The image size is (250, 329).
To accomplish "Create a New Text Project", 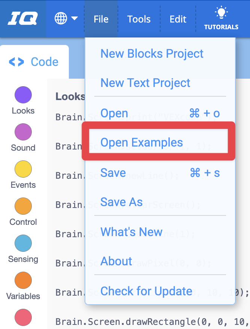I will pyautogui.click(x=145, y=83).
